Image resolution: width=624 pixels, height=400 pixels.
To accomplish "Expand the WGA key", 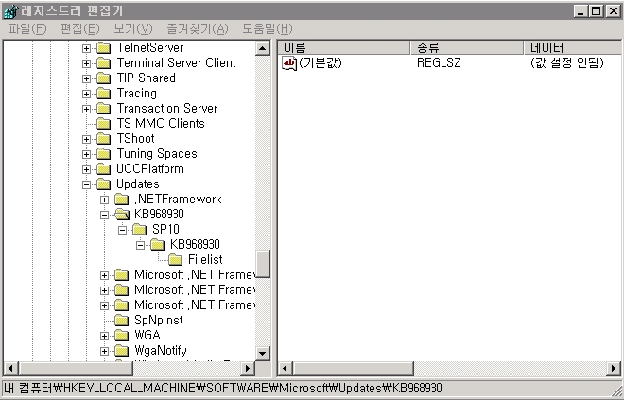I will click(104, 336).
